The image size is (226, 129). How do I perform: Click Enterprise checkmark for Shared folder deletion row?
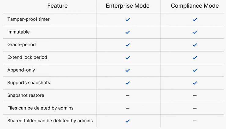(x=128, y=121)
